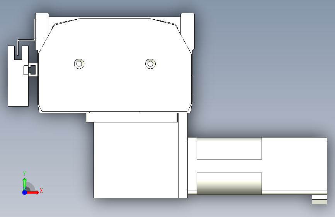This screenshot has height=217, width=335.
Task: Select the lower shaded cylinder section on the motor
Action: [229, 184]
